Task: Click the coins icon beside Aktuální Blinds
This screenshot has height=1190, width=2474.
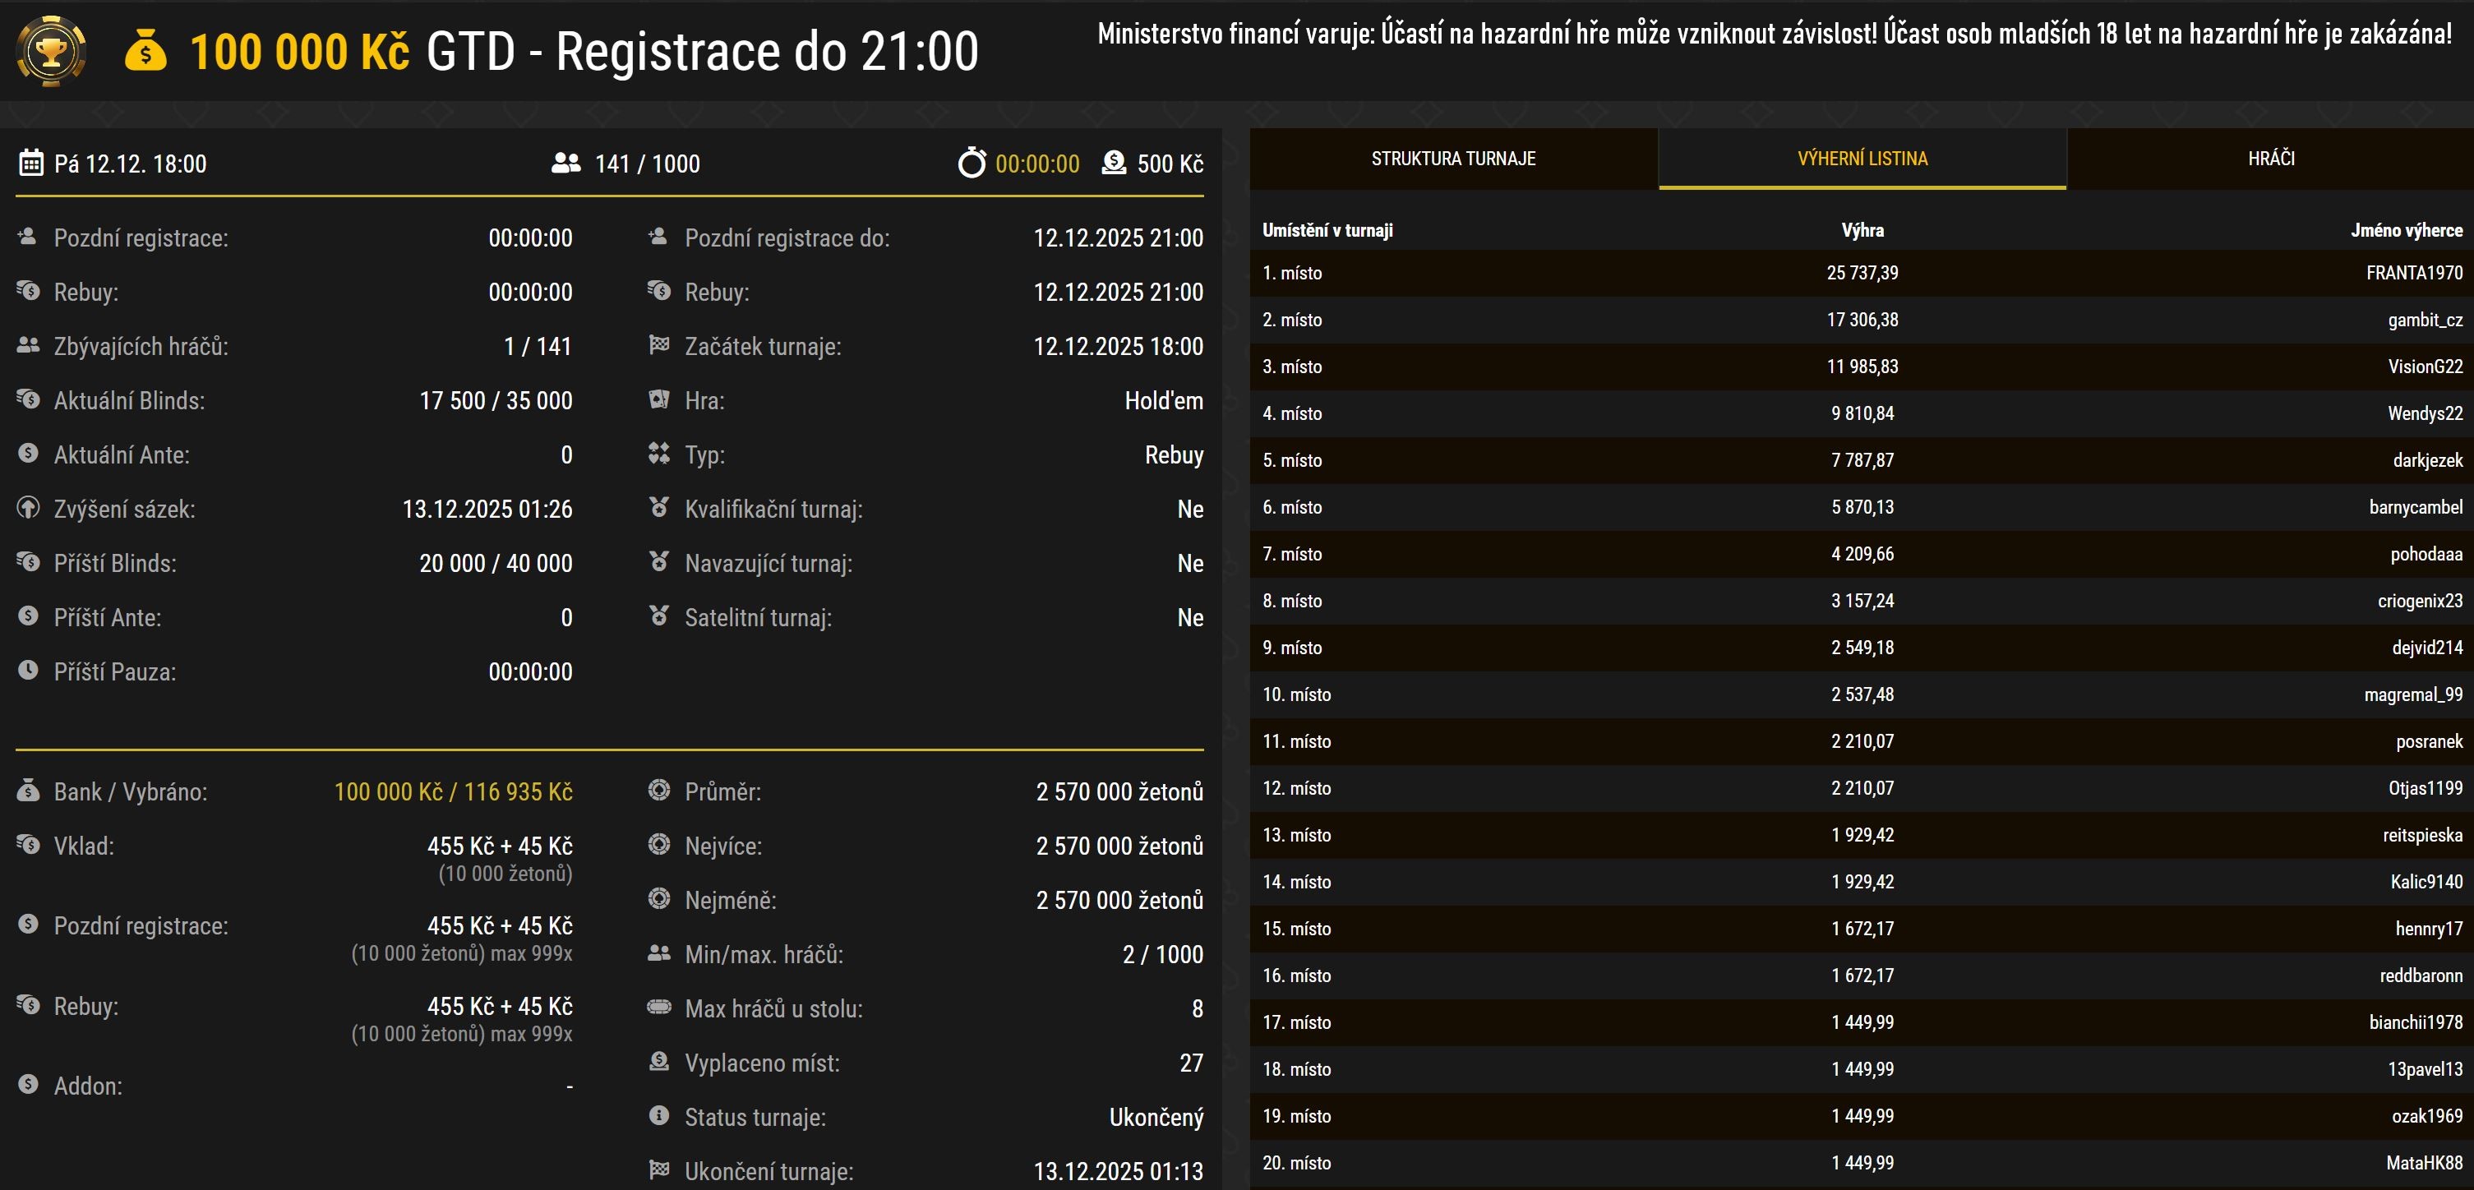Action: pyautogui.click(x=28, y=399)
